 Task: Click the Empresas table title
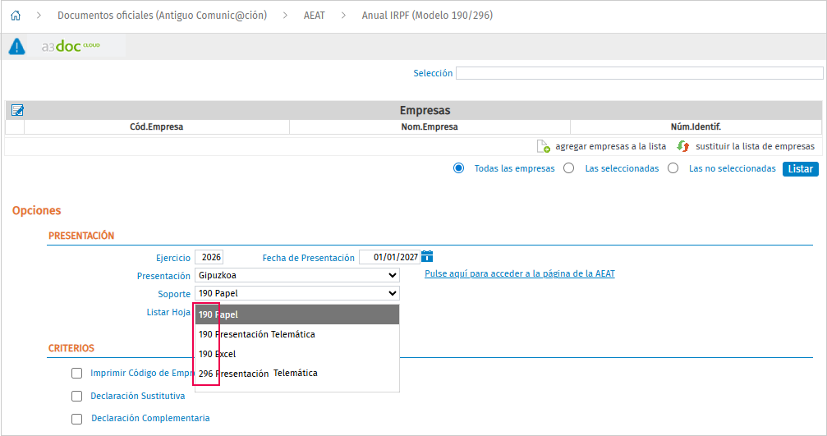coord(425,110)
